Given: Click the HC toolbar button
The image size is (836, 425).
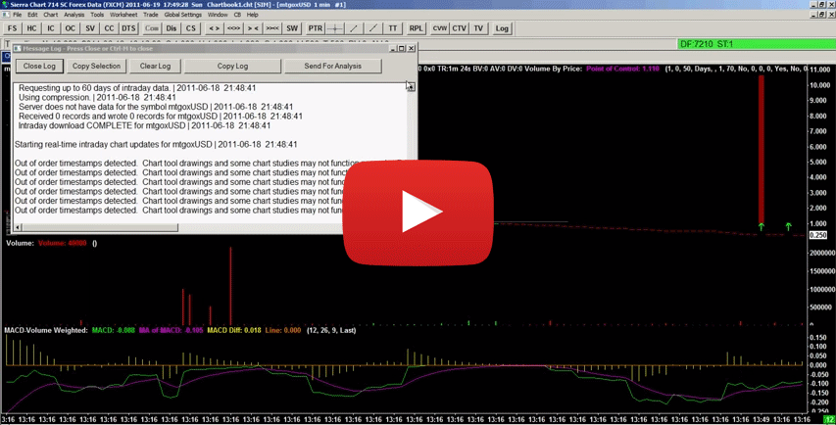Looking at the screenshot, I should 31,28.
